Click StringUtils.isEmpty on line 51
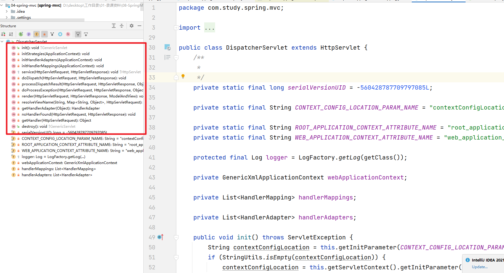Viewport: 504px width, 273px height. (x=257, y=257)
